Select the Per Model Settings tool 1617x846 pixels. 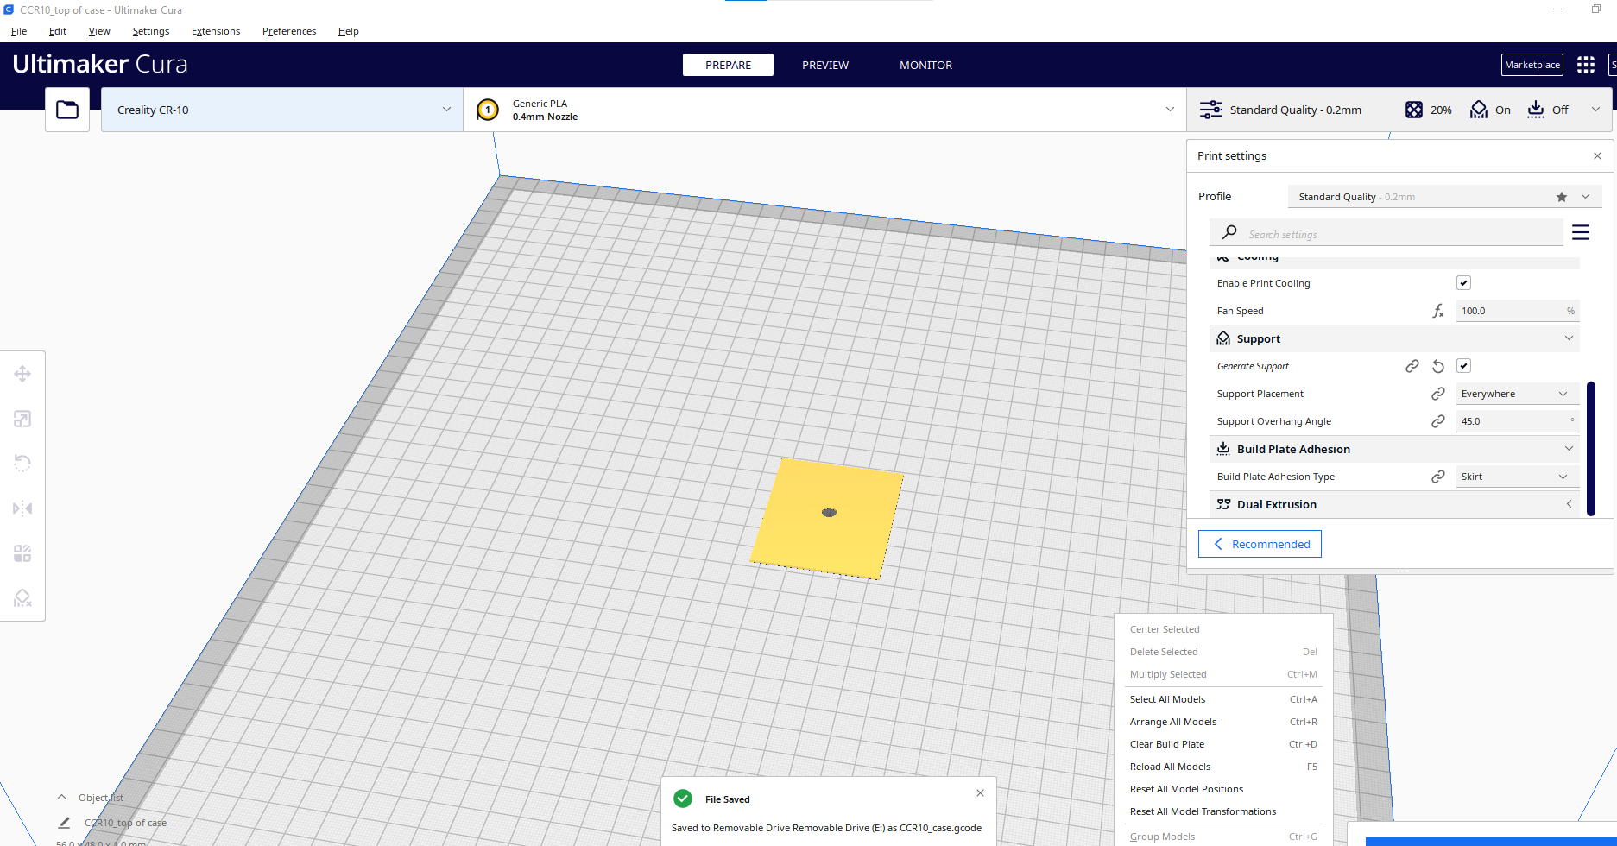[22, 553]
